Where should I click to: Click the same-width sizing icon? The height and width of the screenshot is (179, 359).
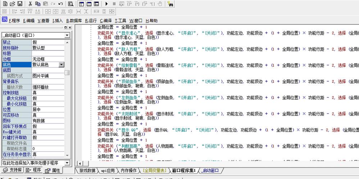coord(96,11)
